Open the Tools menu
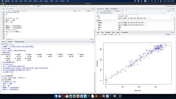Screen dimensions: 176x99 [x=57, y=1]
